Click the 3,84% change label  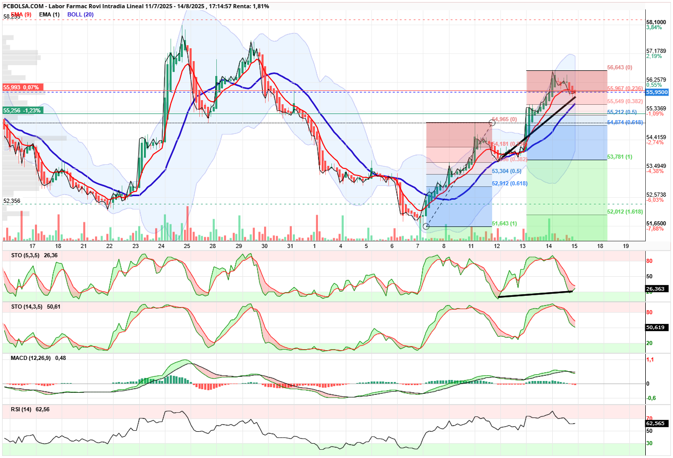653,27
